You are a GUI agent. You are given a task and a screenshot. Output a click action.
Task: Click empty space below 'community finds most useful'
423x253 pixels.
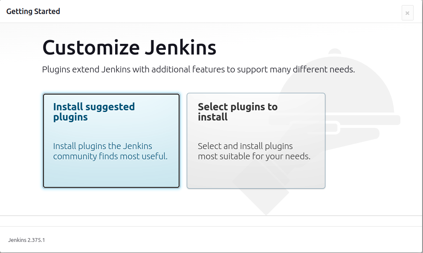click(x=111, y=174)
